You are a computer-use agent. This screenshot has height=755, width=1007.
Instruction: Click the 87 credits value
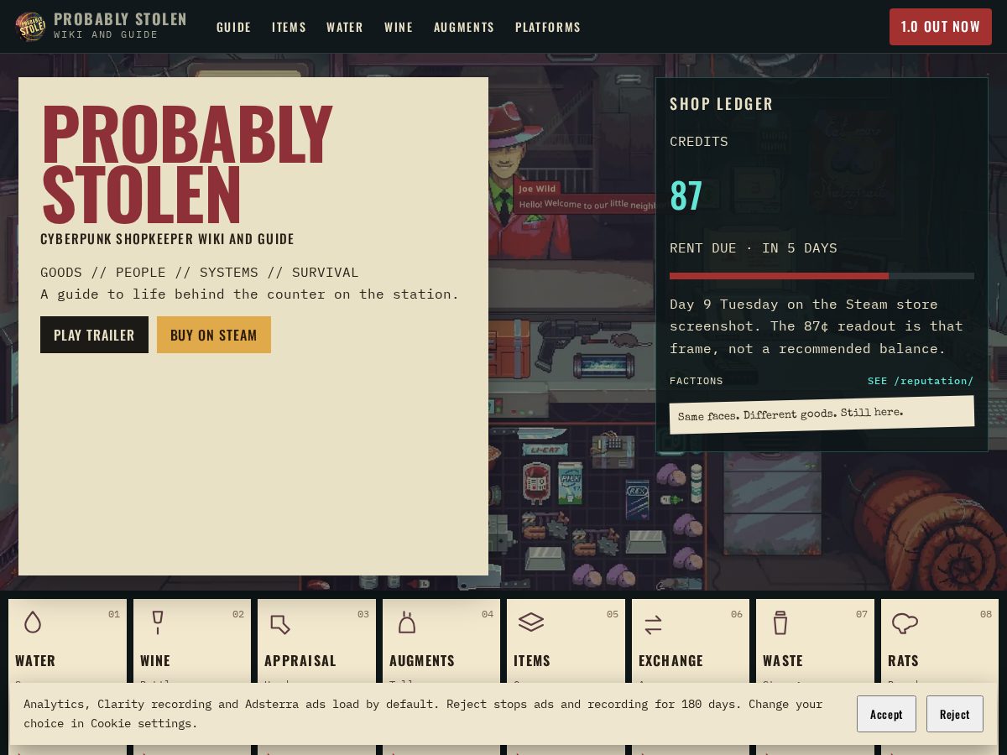686,195
